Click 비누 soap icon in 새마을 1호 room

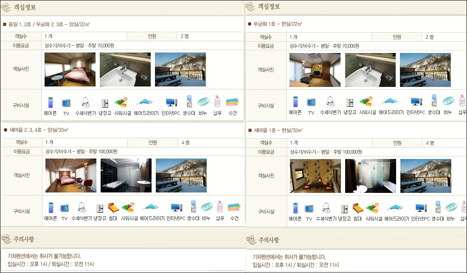tap(451, 208)
